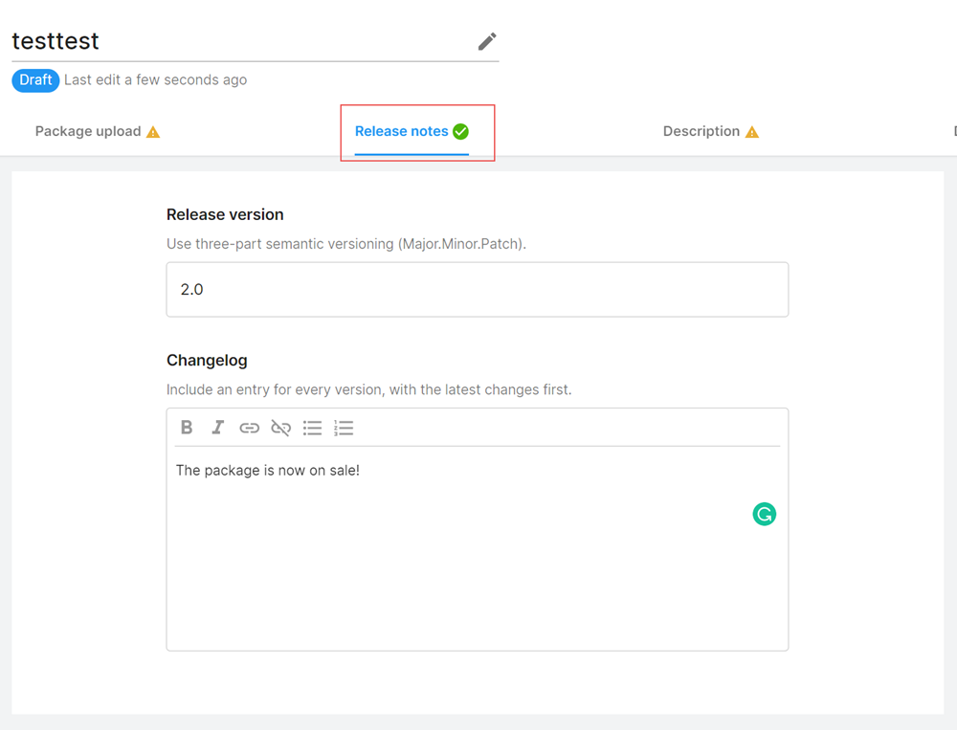The image size is (957, 730).
Task: Click into the Changelog text area
Action: pyautogui.click(x=478, y=546)
